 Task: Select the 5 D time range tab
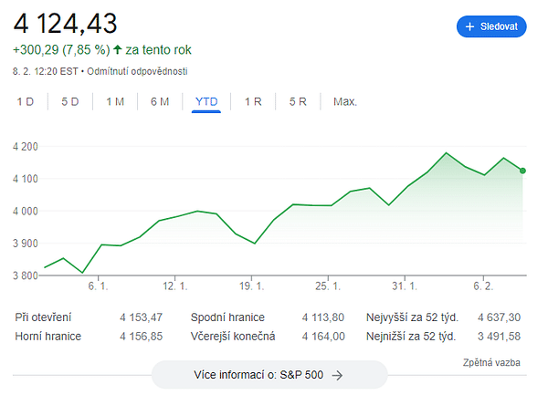coord(70,101)
